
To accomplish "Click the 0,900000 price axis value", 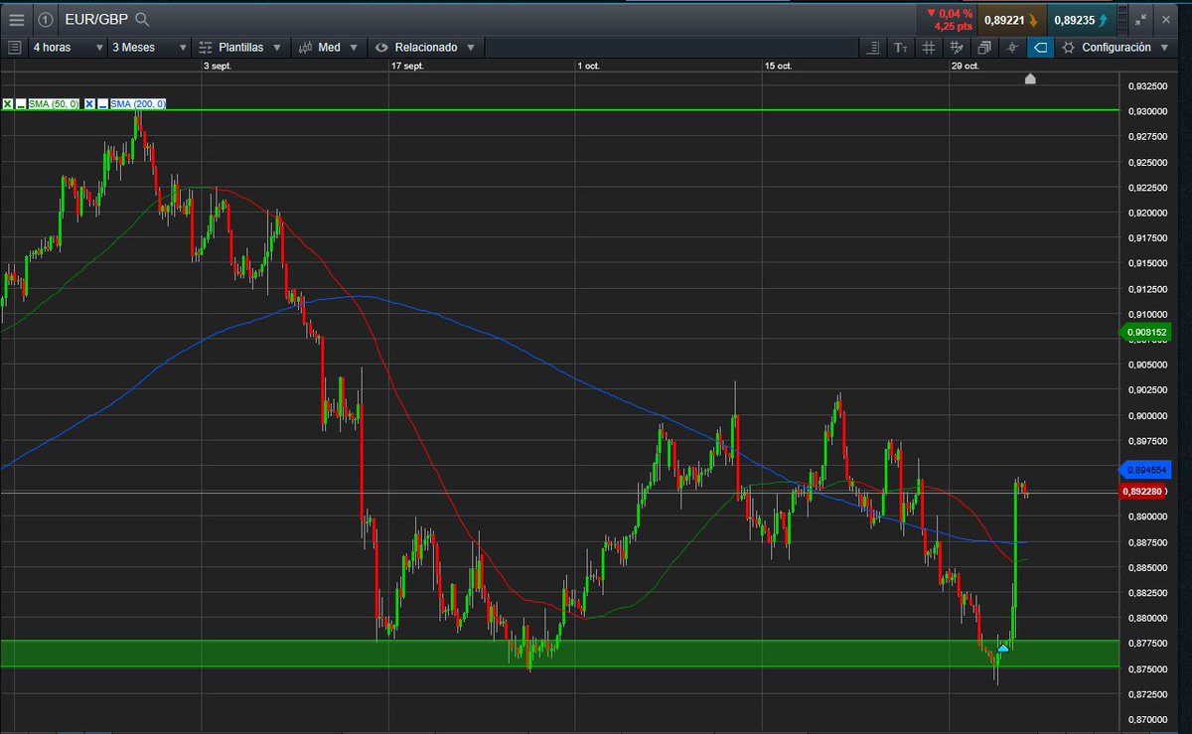I will click(x=1148, y=415).
